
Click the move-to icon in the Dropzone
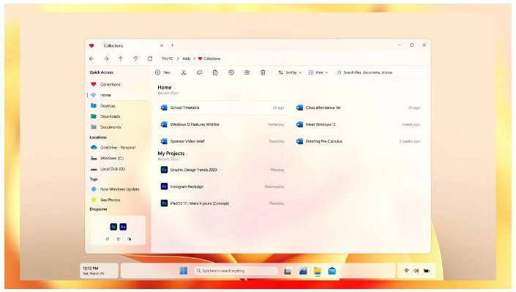pos(129,239)
